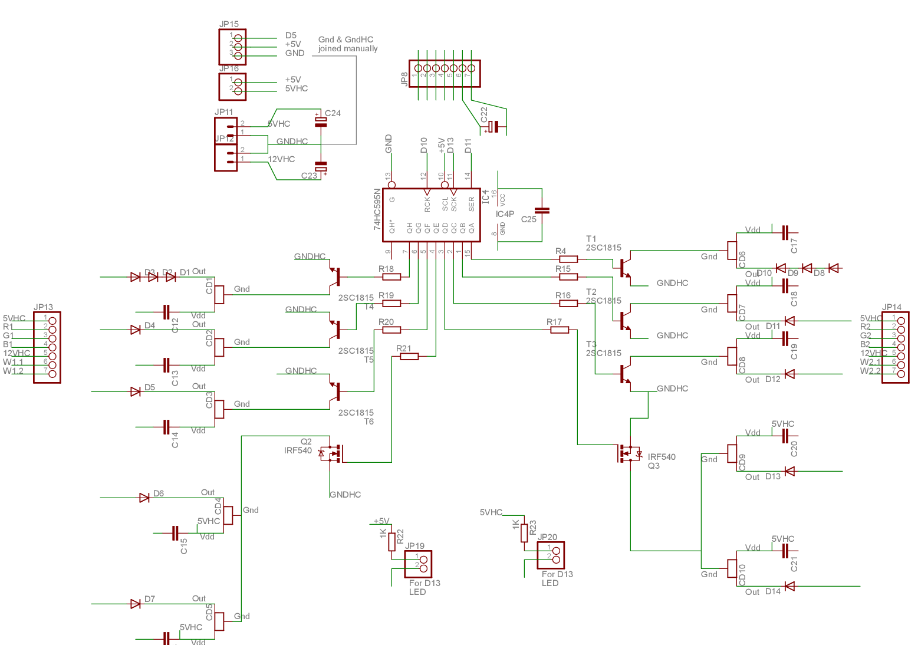Screen dimensions: 918x645
Task: Select diode D4 symbol
Action: 135,330
